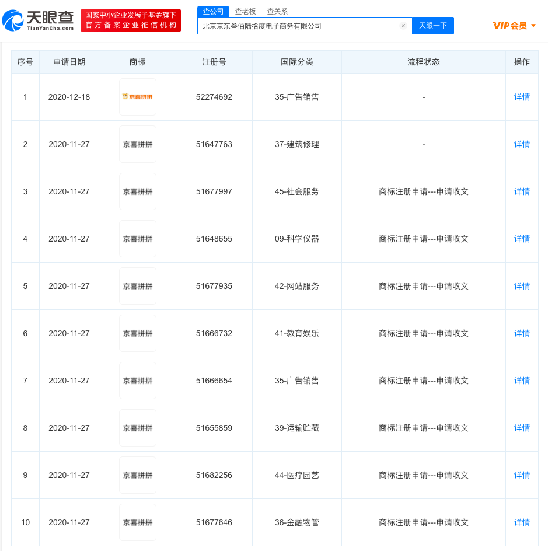Focus the company name search field
548x551 pixels.
tap(301, 26)
